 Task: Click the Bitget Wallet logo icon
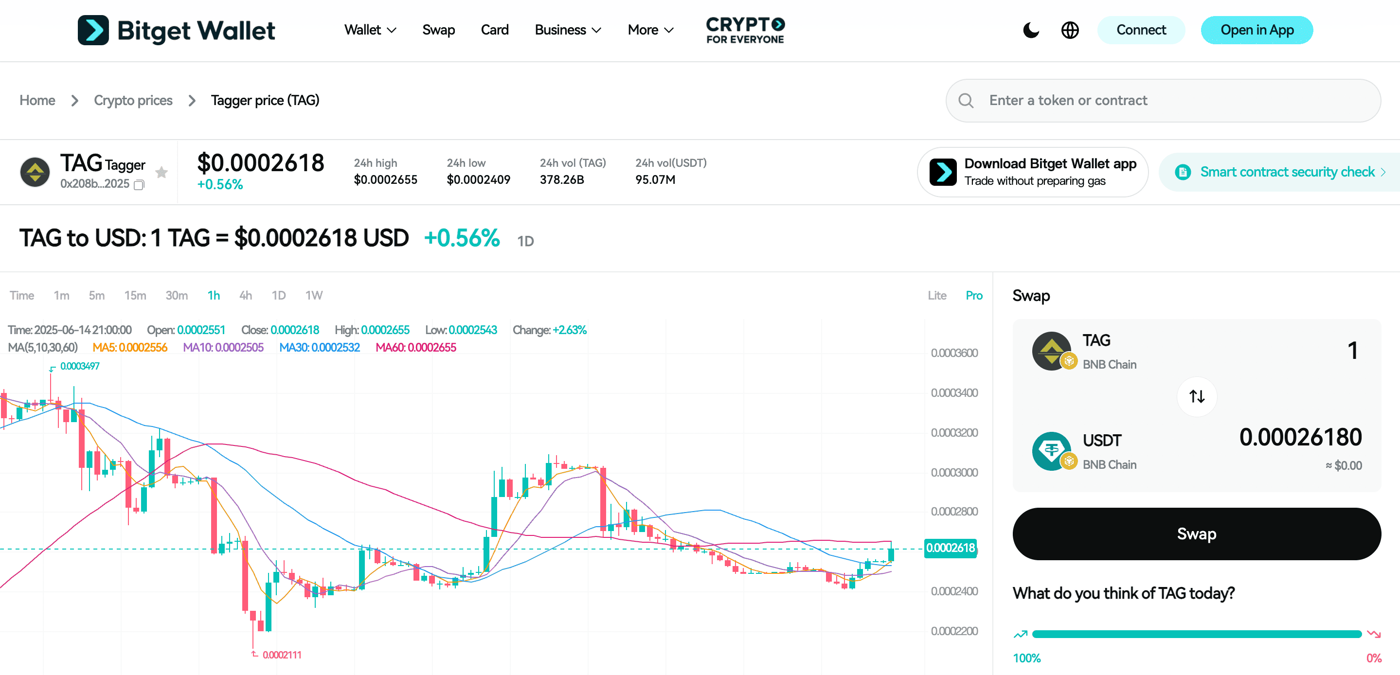(x=93, y=30)
